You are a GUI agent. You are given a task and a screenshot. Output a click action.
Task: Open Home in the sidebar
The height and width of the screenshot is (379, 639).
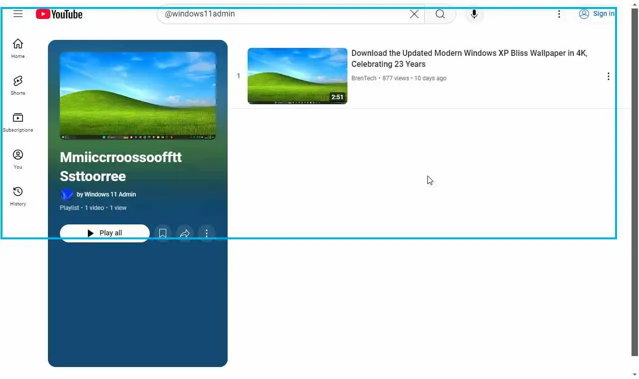click(18, 48)
